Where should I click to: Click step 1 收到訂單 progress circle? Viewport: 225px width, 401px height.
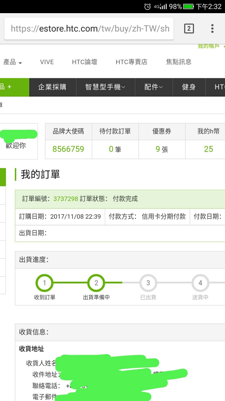tap(44, 283)
